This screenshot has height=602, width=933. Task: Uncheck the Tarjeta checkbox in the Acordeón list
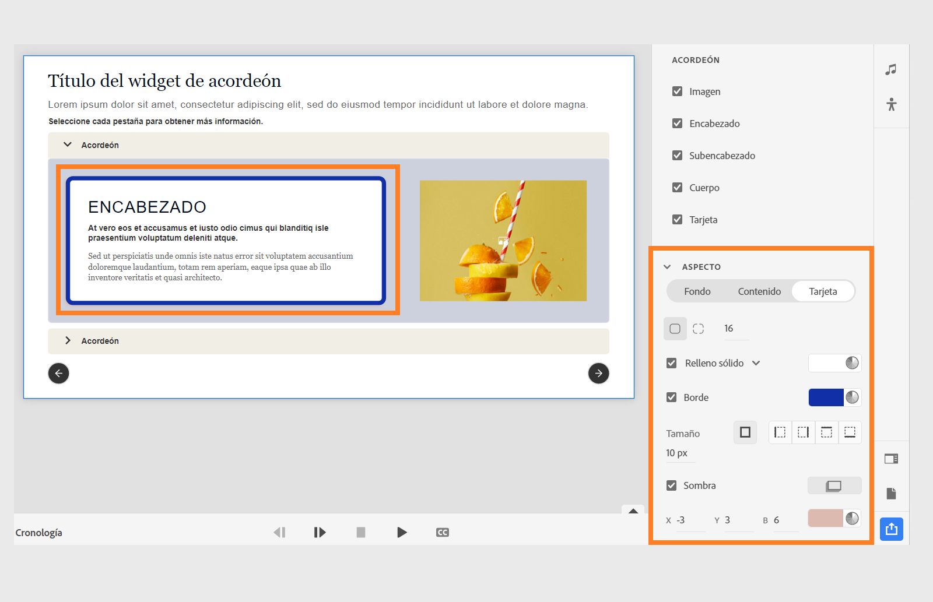(x=677, y=220)
